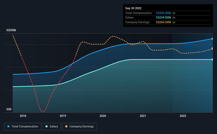Image resolution: width=217 pixels, height=134 pixels.
Task: Click the S$234.000k Salary value in tooltip
Action: pyautogui.click(x=164, y=18)
